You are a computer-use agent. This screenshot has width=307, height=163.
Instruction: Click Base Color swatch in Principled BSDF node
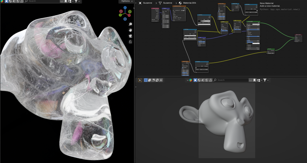pos(256,24)
